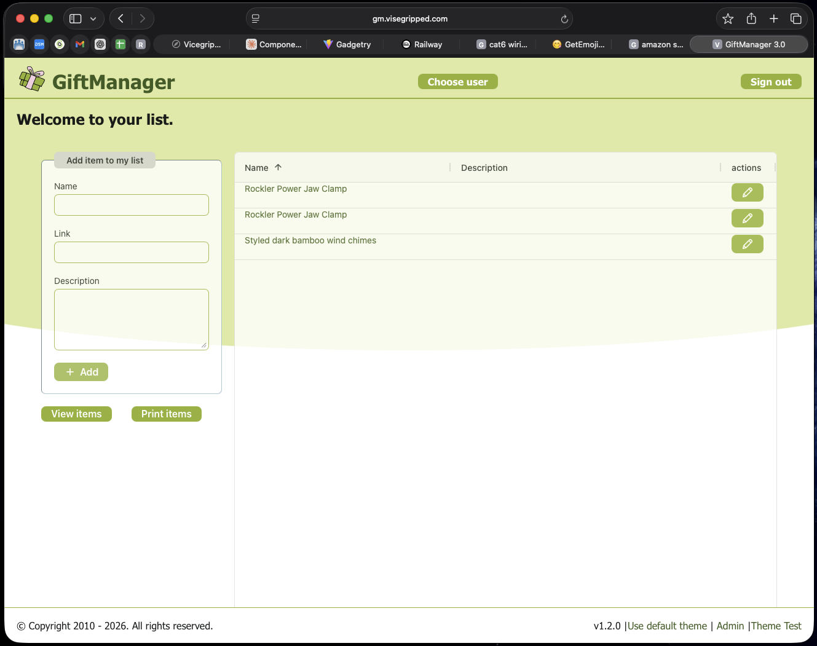Open the second Rockler Power Jaw Clamp link

click(296, 215)
